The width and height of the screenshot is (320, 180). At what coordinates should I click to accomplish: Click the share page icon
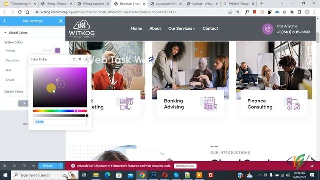coord(230,12)
